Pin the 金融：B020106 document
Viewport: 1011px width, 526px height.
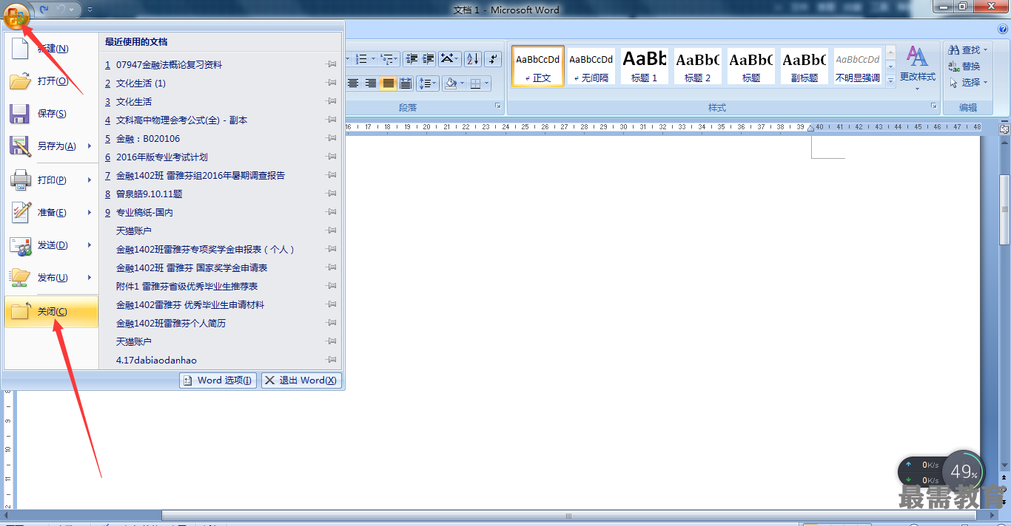tap(332, 139)
